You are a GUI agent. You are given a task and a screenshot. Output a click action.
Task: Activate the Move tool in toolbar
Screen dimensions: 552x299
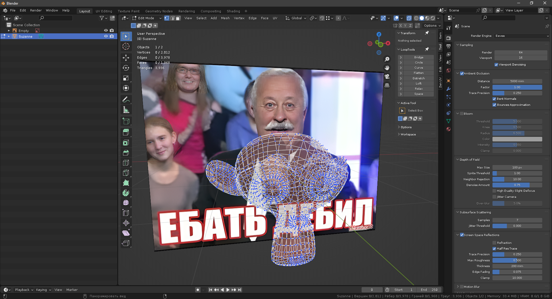pyautogui.click(x=126, y=58)
